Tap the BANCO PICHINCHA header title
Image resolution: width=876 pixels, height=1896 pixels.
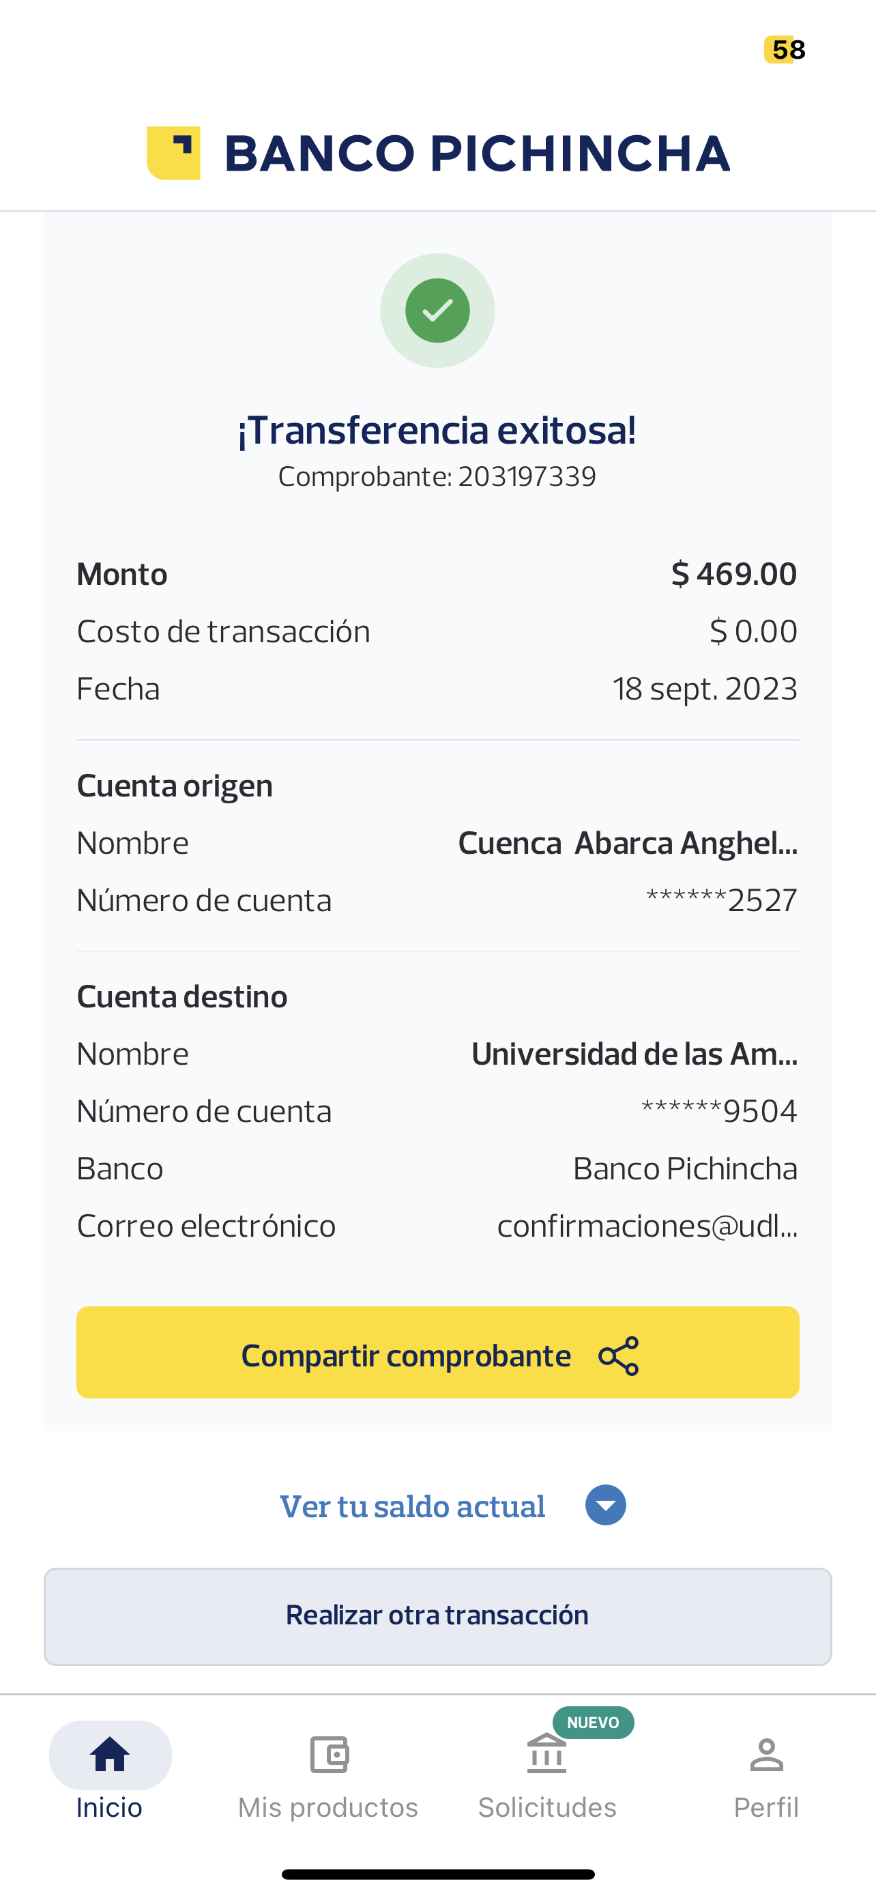click(x=477, y=153)
